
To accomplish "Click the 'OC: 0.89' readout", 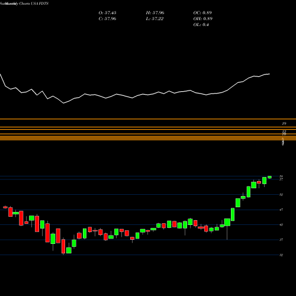I will pyautogui.click(x=202, y=13).
